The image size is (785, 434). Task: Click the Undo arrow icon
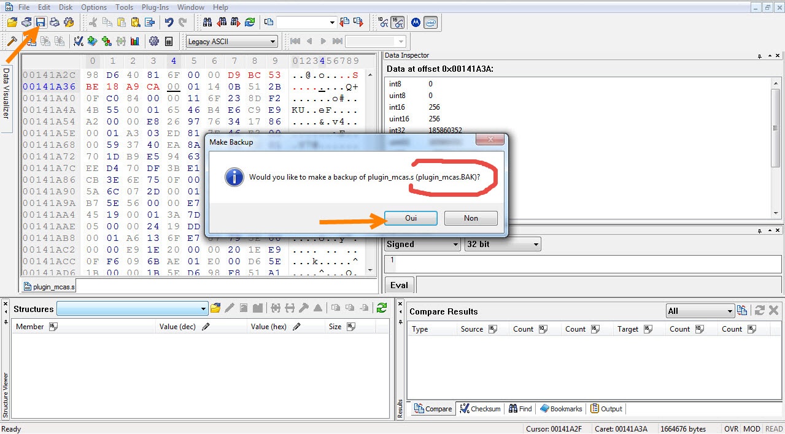[x=169, y=23]
